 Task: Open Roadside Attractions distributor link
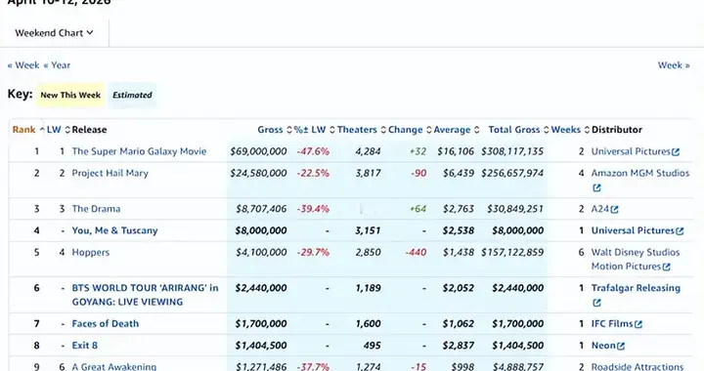pyautogui.click(x=638, y=366)
